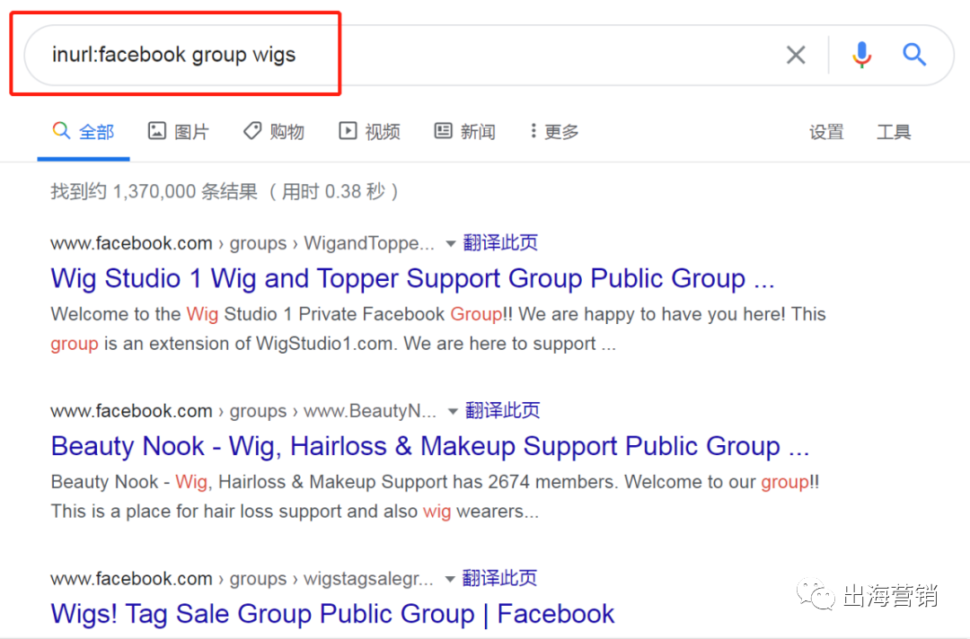Click the shopping tag icon beside 购物

point(252,131)
